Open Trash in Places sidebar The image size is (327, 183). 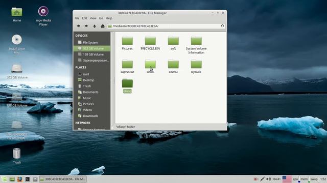92,86
